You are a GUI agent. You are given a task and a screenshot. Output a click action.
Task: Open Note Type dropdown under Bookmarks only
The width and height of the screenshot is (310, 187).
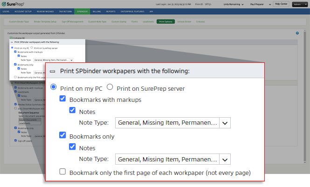pos(225,160)
